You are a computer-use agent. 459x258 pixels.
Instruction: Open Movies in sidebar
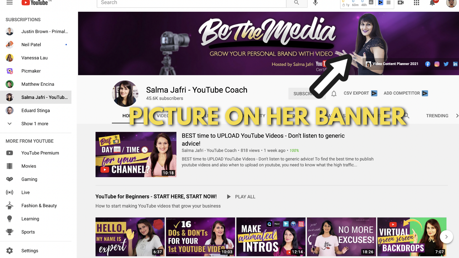(x=36, y=166)
